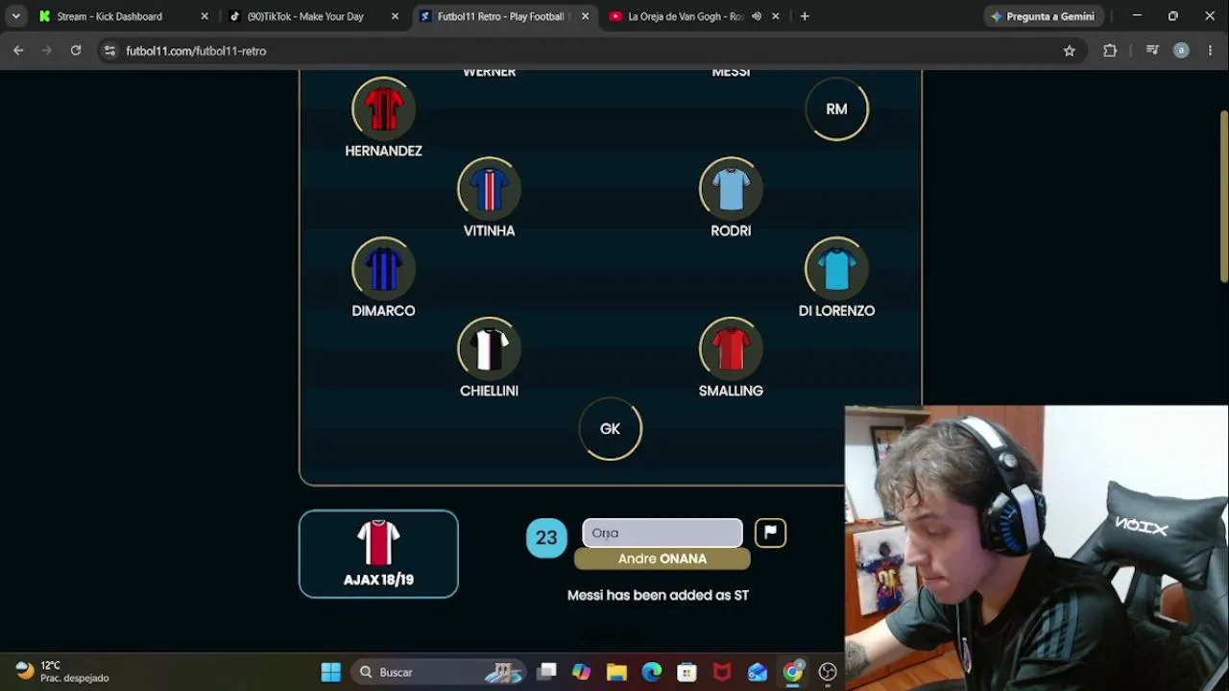Click the CHIELLINI player name label
The width and height of the screenshot is (1229, 691).
pyautogui.click(x=489, y=391)
